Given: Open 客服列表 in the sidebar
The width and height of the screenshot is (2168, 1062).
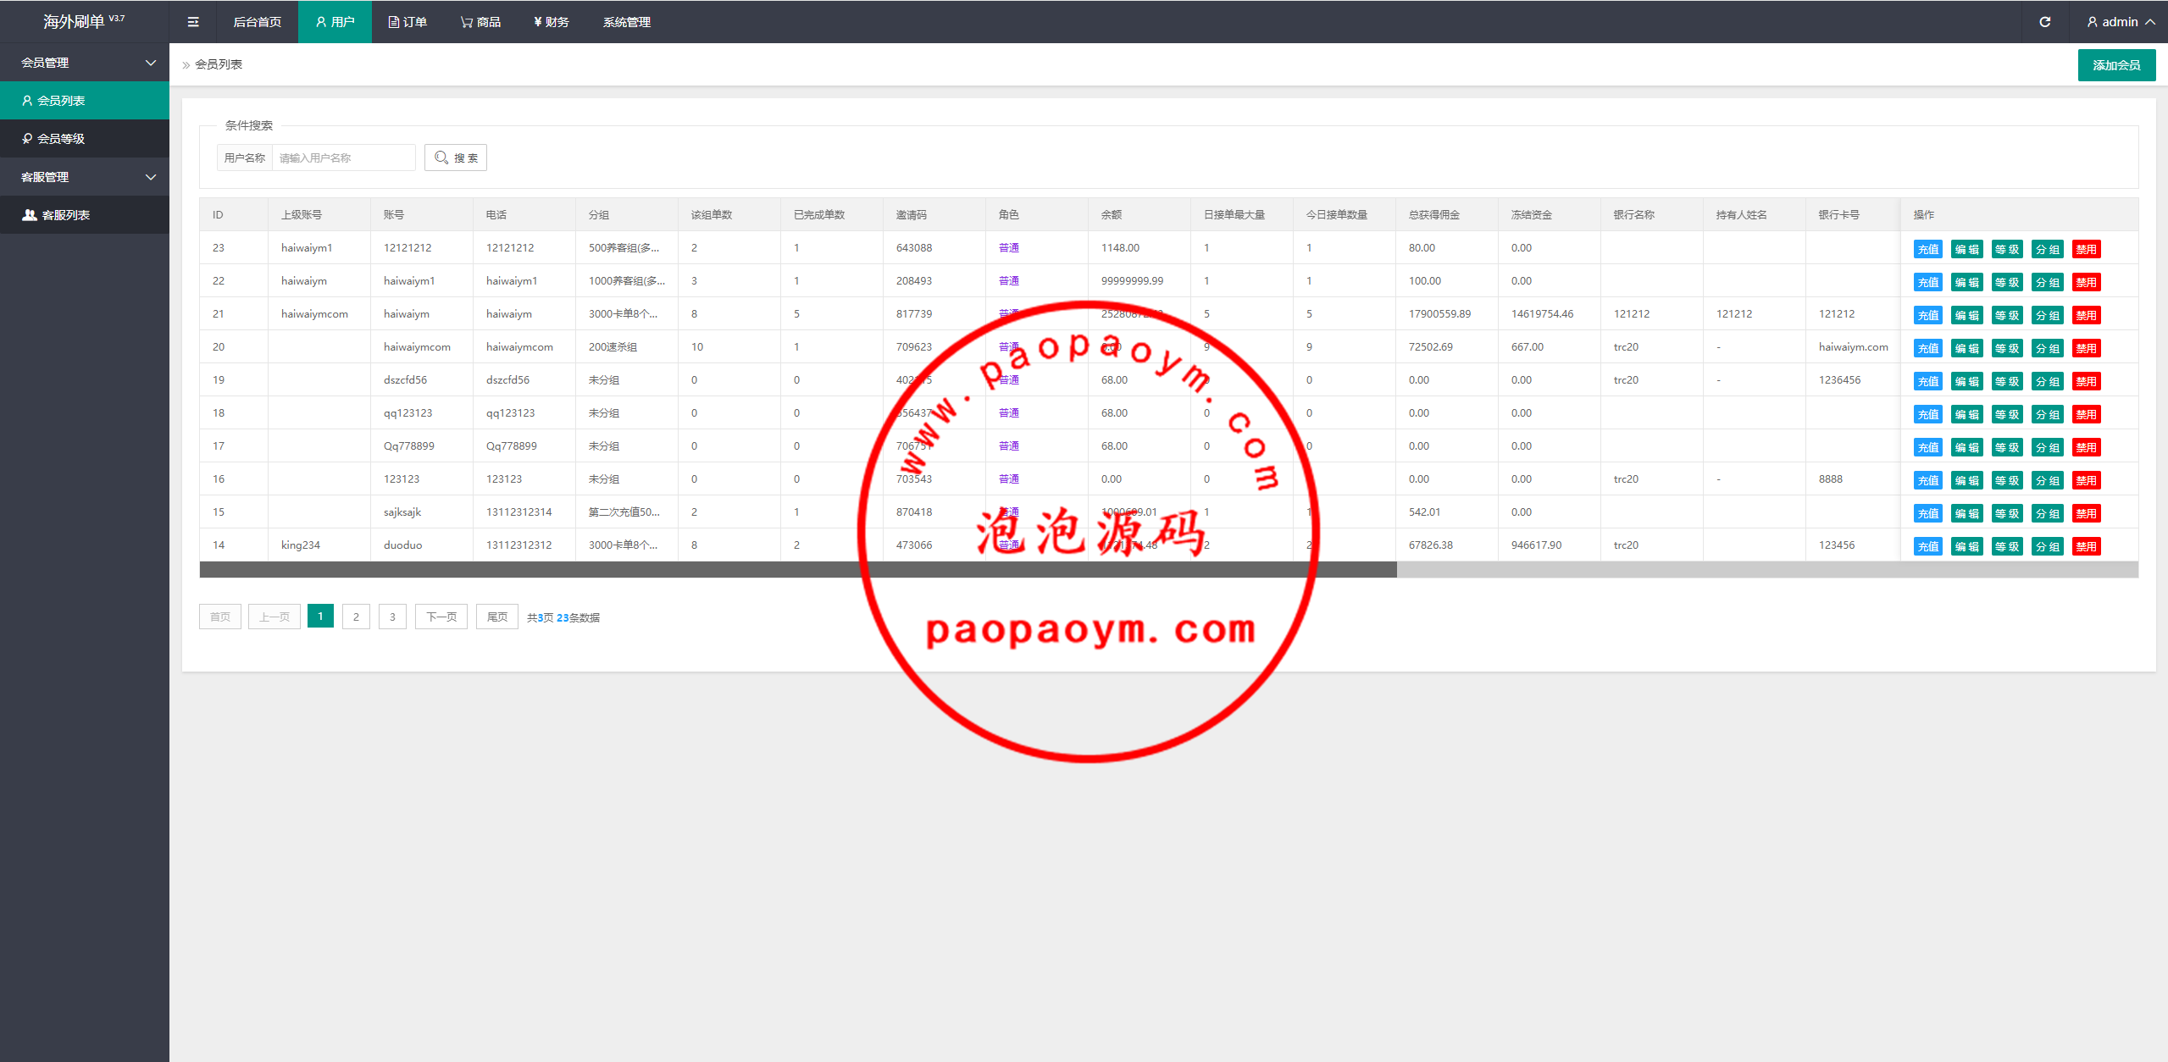Looking at the screenshot, I should coord(85,215).
